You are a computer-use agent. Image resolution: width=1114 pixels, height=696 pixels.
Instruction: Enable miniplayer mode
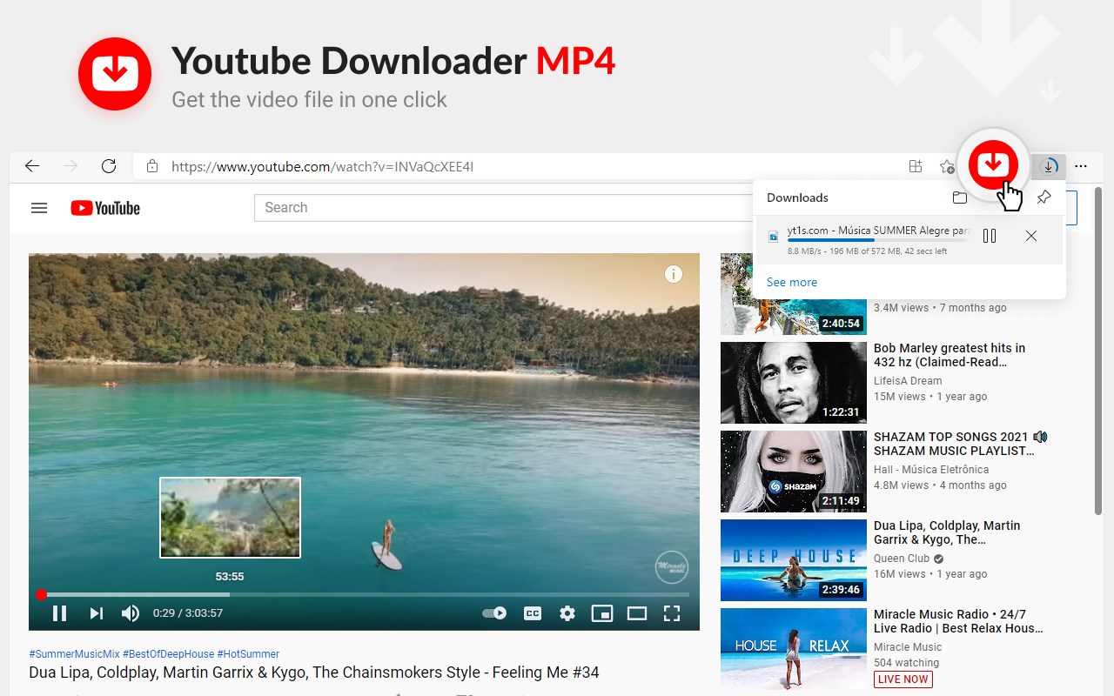[602, 613]
